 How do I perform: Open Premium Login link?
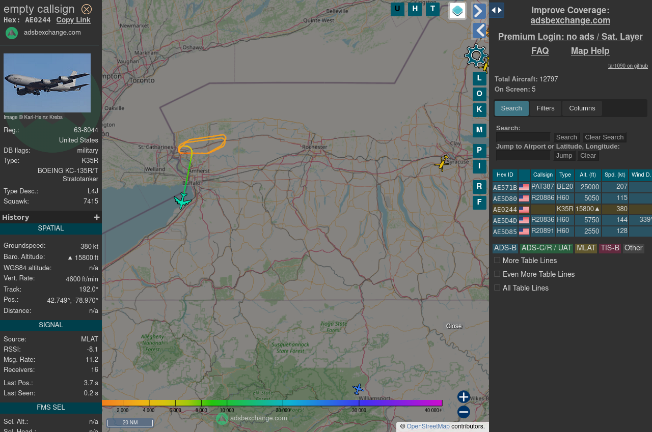(x=570, y=37)
